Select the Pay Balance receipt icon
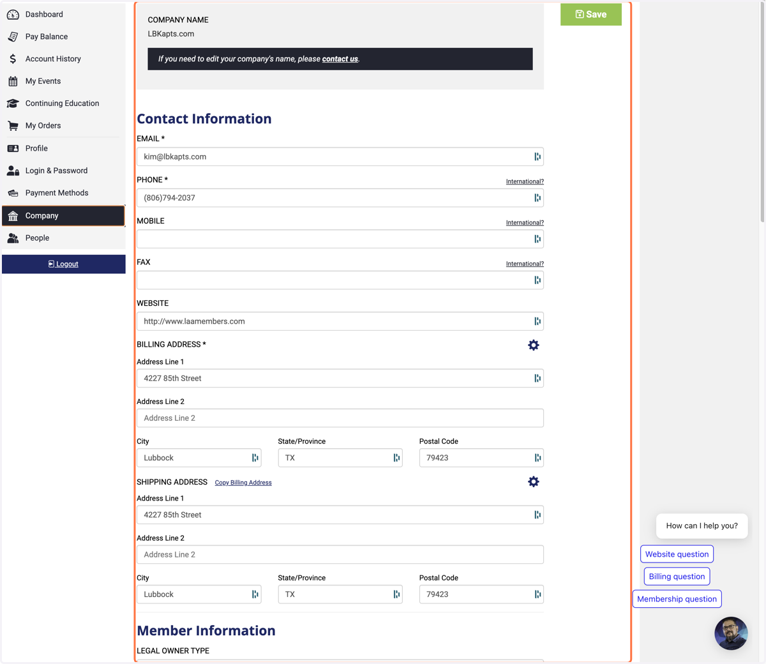This screenshot has width=766, height=664. tap(13, 36)
